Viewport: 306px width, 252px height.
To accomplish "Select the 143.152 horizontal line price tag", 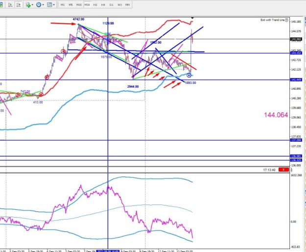I will (x=296, y=53).
